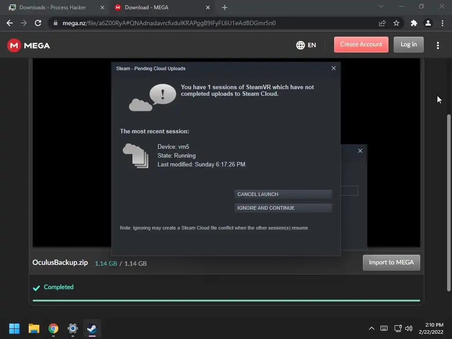
Task: Change language via EN globe
Action: pyautogui.click(x=306, y=45)
